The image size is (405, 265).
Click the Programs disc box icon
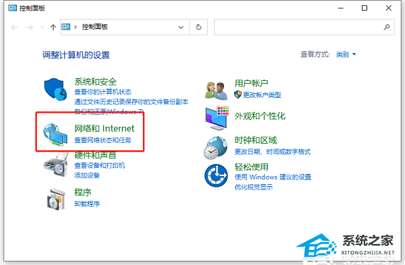[x=56, y=199]
